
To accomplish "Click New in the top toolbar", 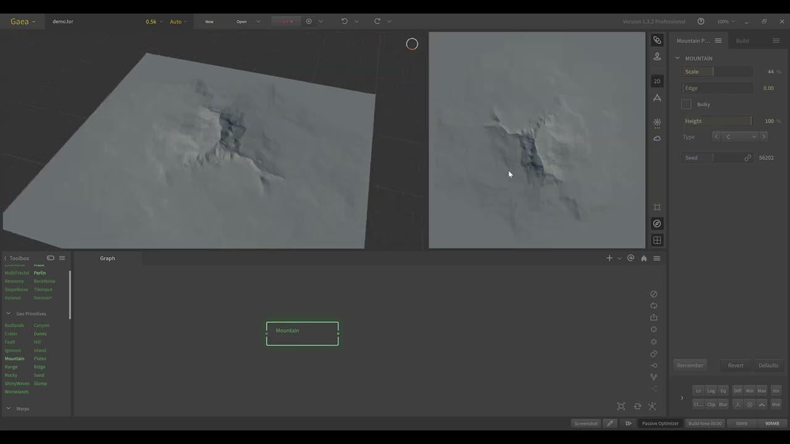I will coord(209,22).
